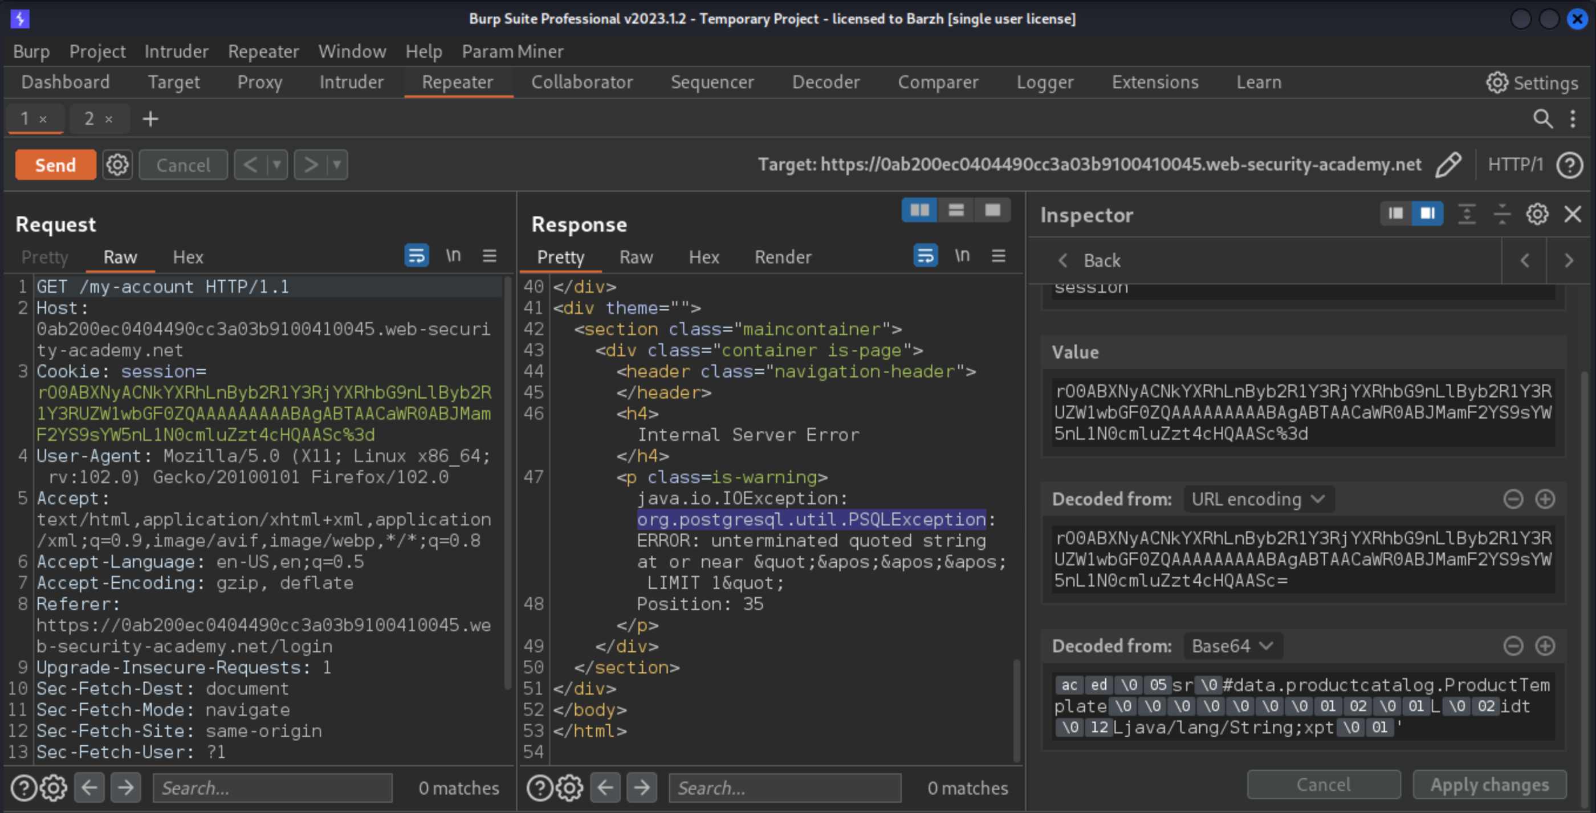Image resolution: width=1596 pixels, height=813 pixels.
Task: Open the Param Miner menu
Action: [512, 51]
